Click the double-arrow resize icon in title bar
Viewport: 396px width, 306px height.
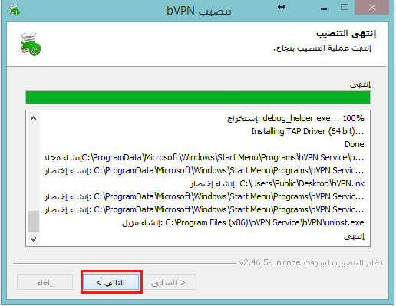tap(282, 7)
